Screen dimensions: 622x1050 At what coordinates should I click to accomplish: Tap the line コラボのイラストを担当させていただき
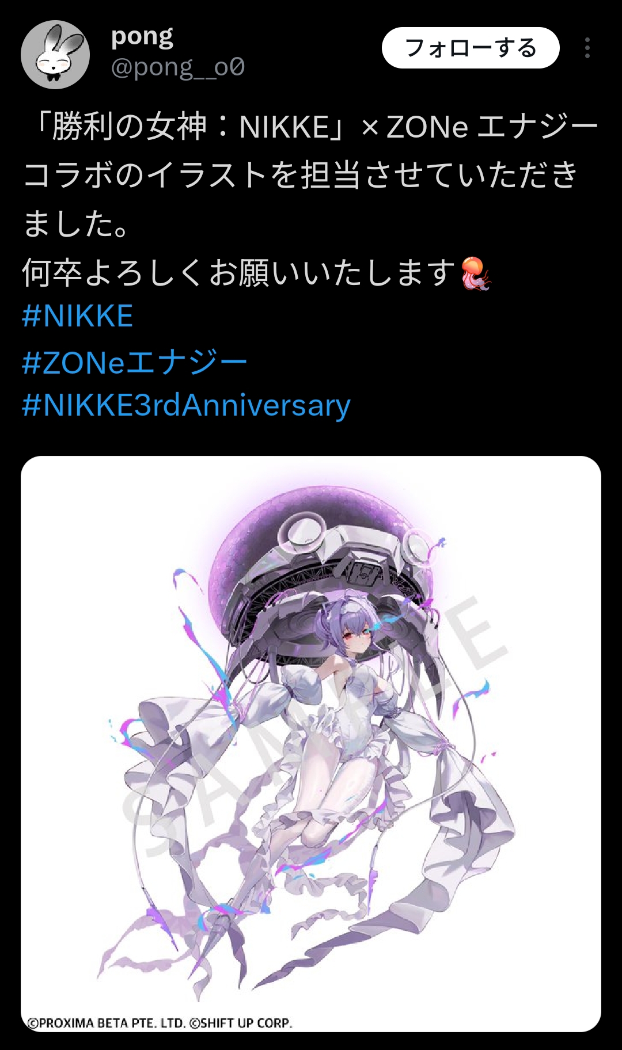tap(301, 175)
